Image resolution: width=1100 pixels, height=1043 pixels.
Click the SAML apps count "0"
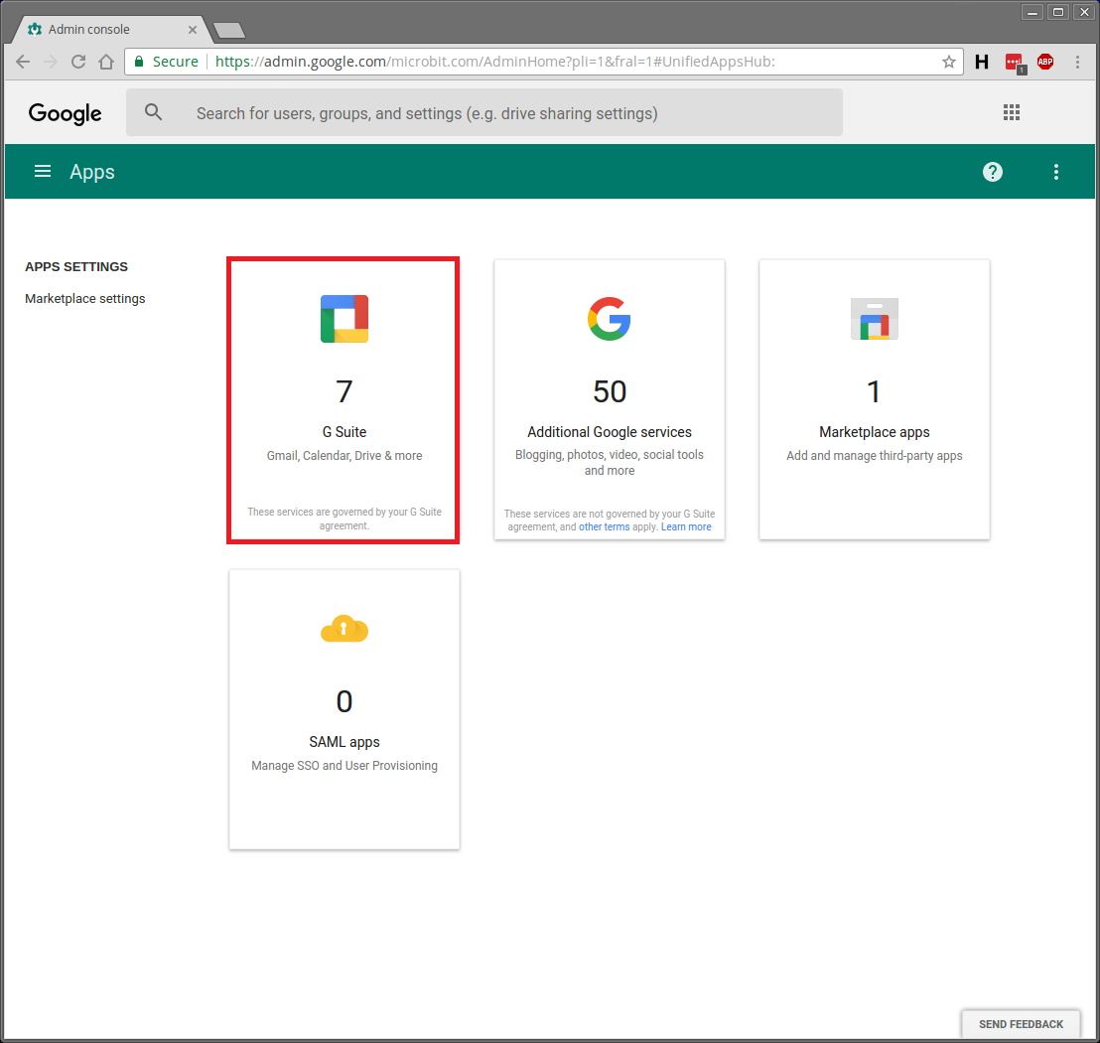click(344, 701)
